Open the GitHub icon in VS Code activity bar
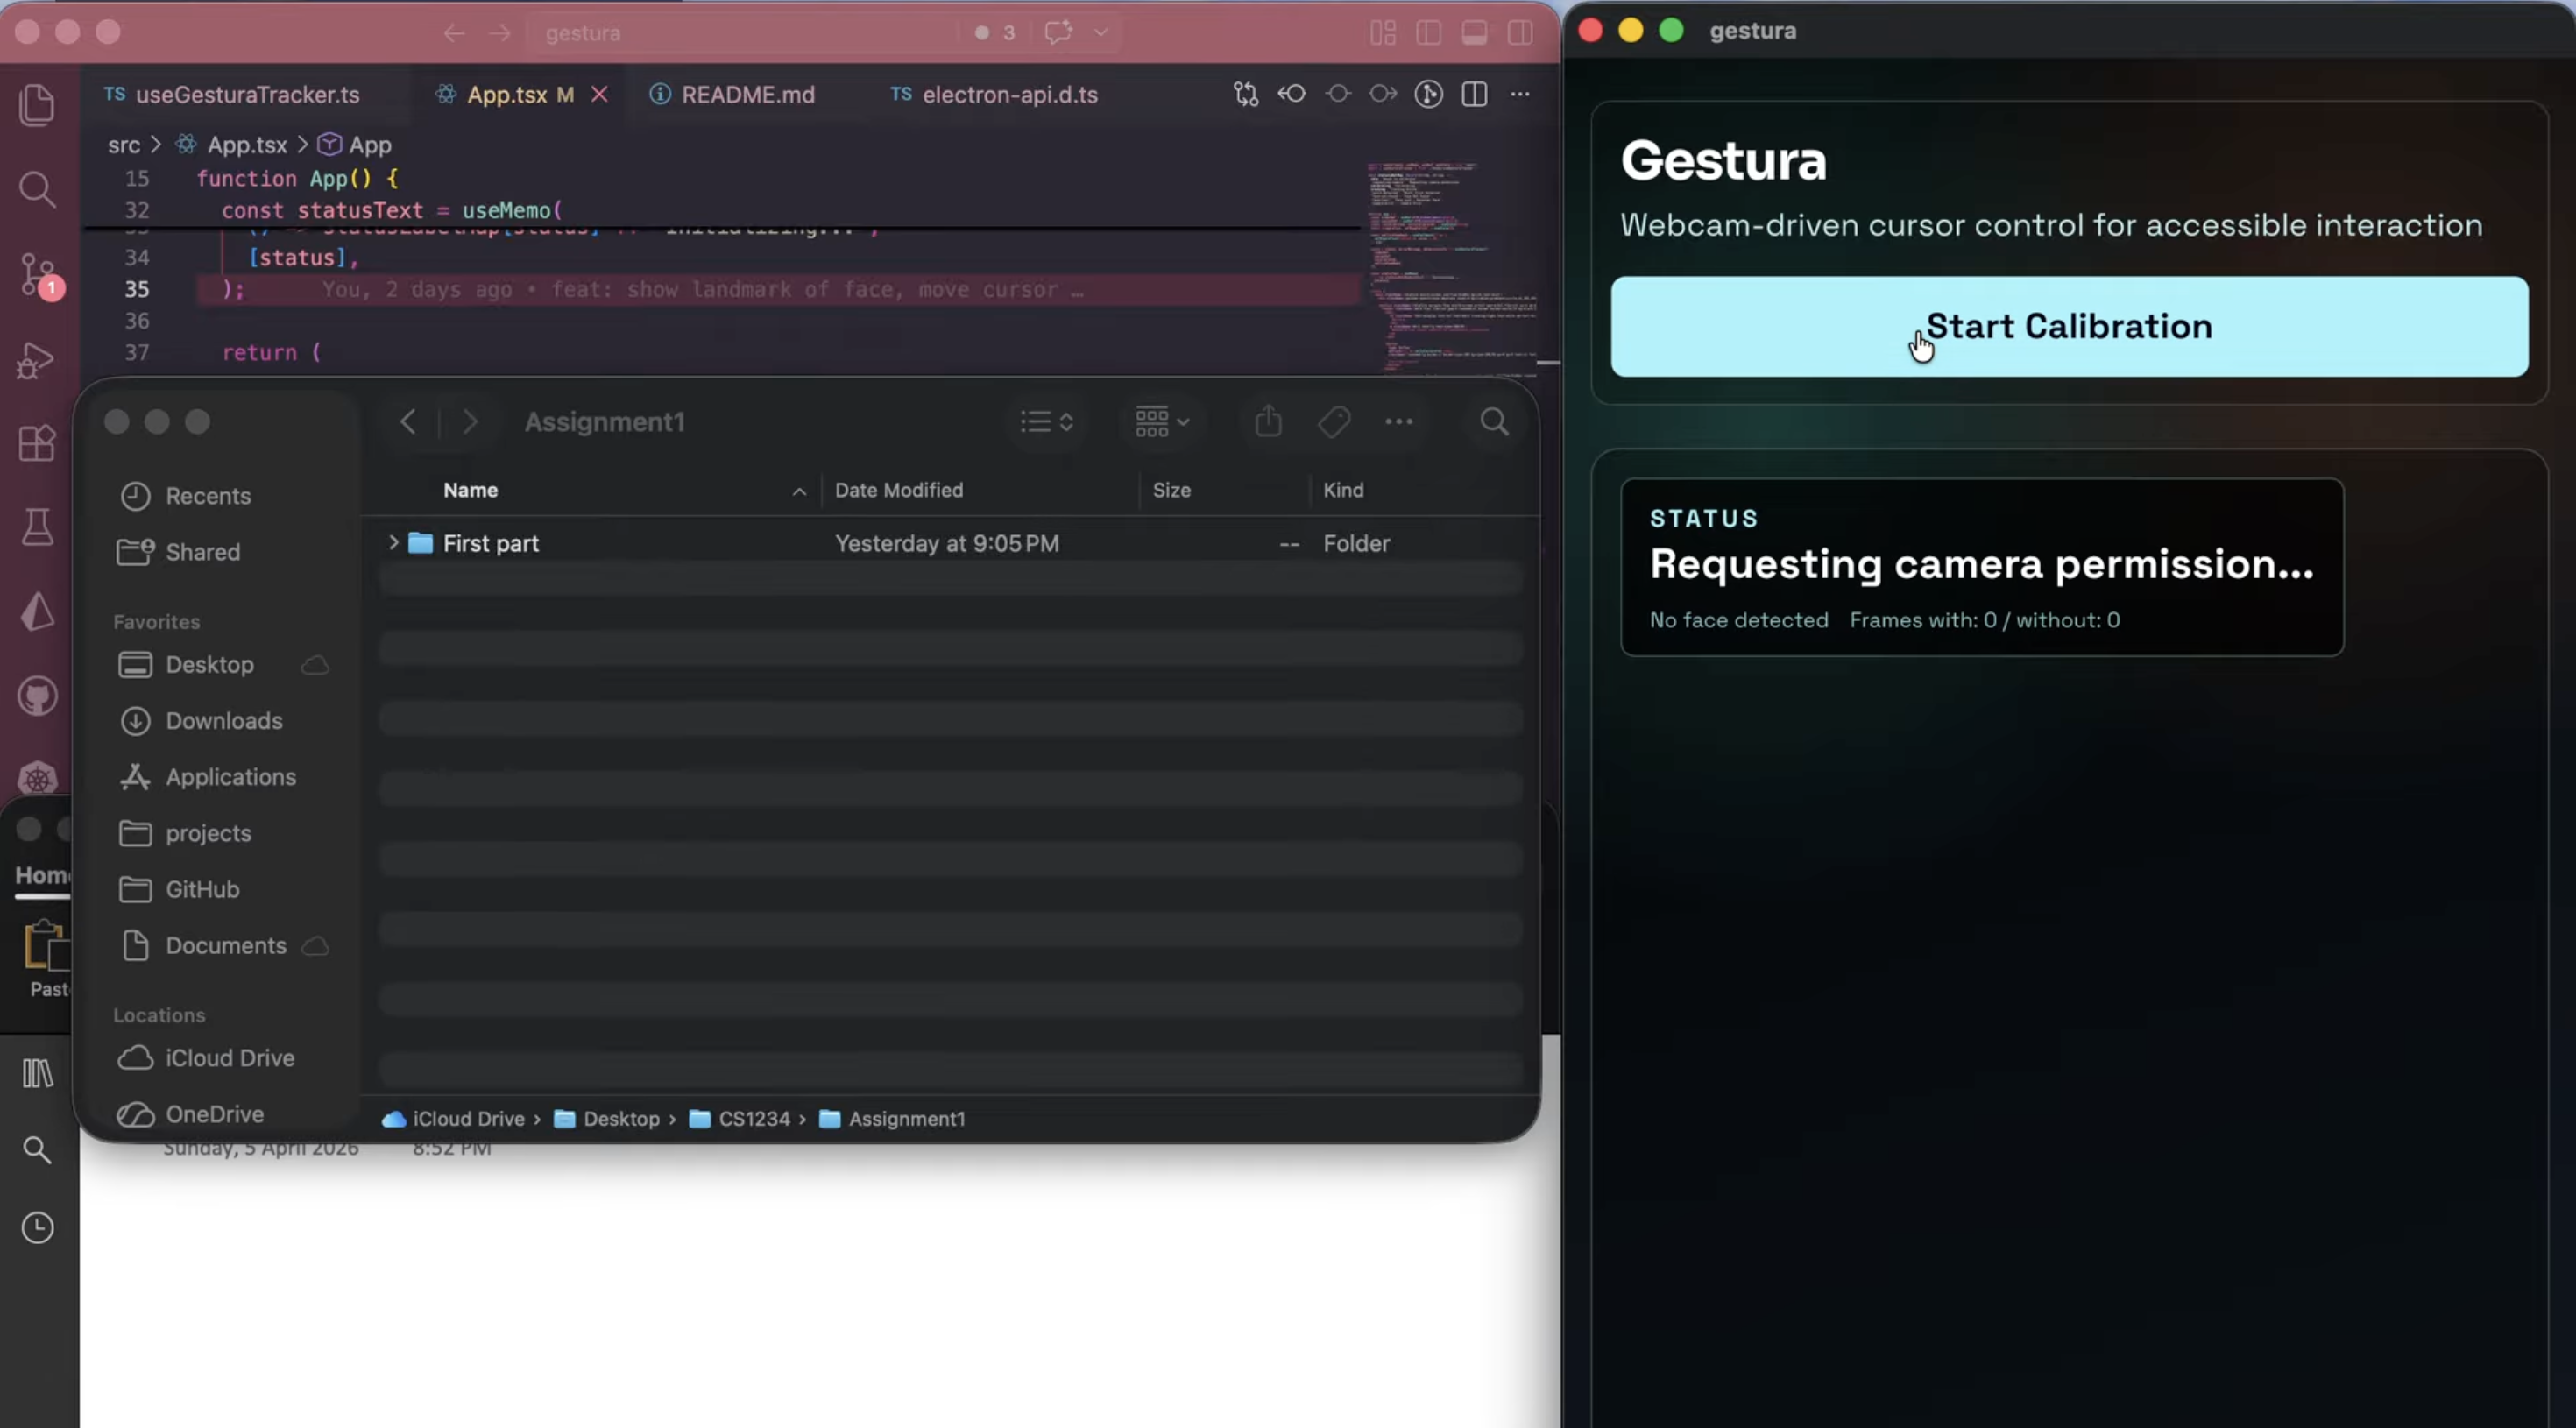The width and height of the screenshot is (2576, 1428). [x=37, y=696]
